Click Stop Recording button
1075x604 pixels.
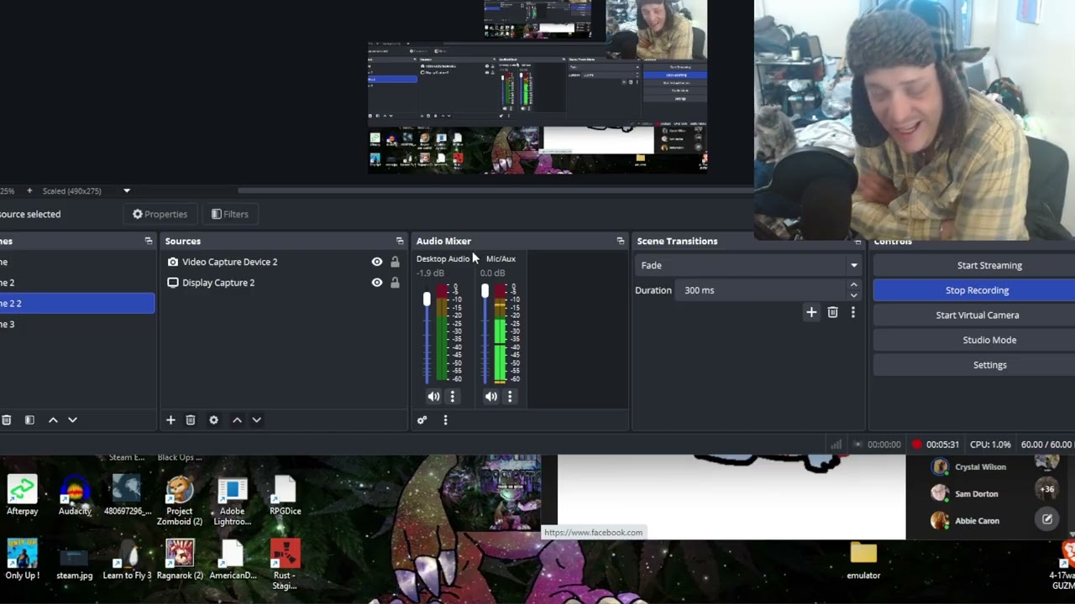[974, 290]
